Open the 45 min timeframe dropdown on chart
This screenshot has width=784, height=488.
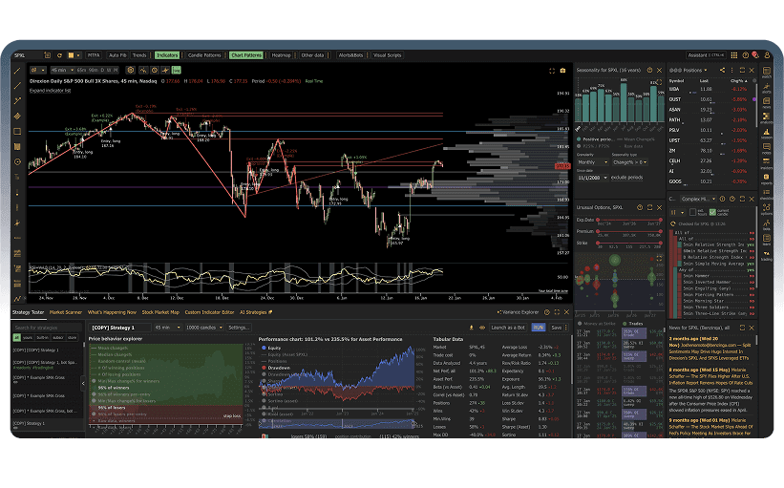(x=62, y=70)
